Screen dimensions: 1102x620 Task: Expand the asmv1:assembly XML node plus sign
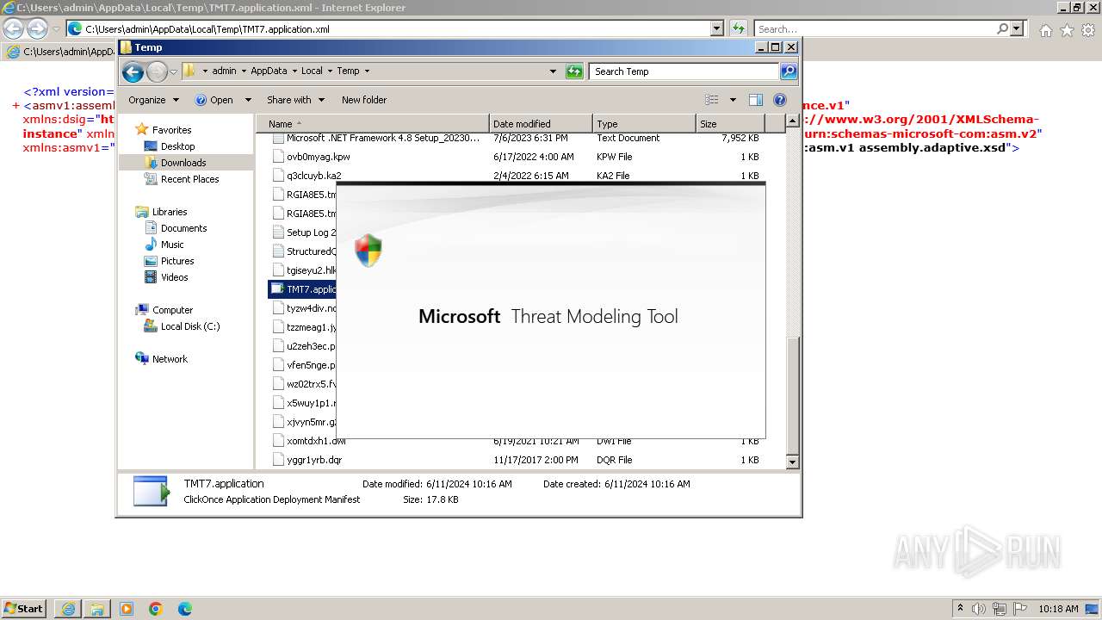point(16,106)
